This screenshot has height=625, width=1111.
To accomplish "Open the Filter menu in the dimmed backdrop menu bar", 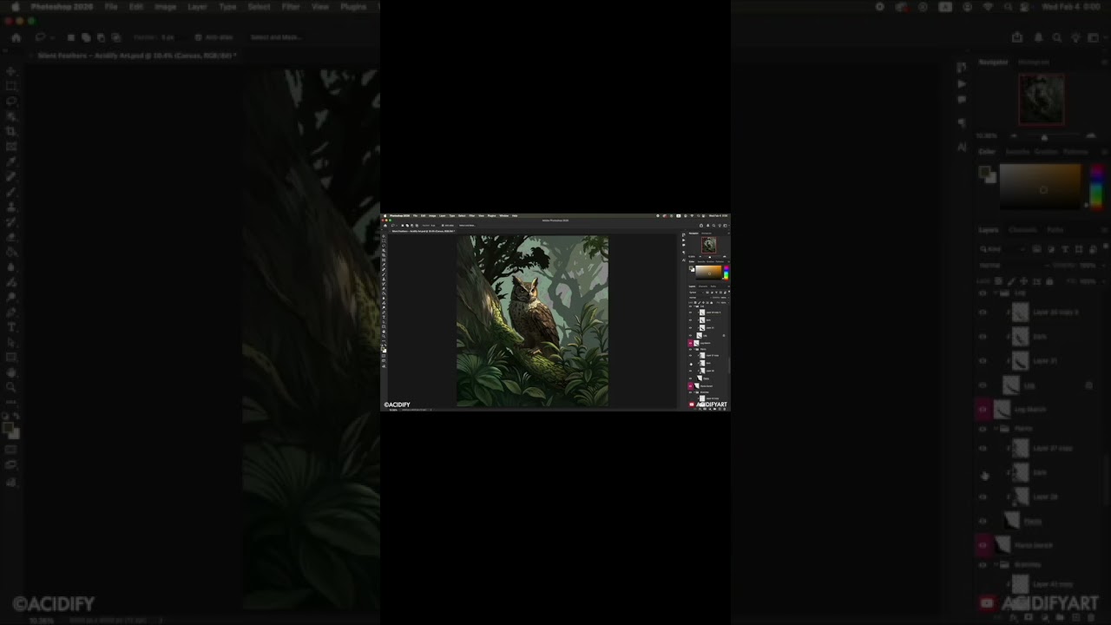I will point(291,6).
